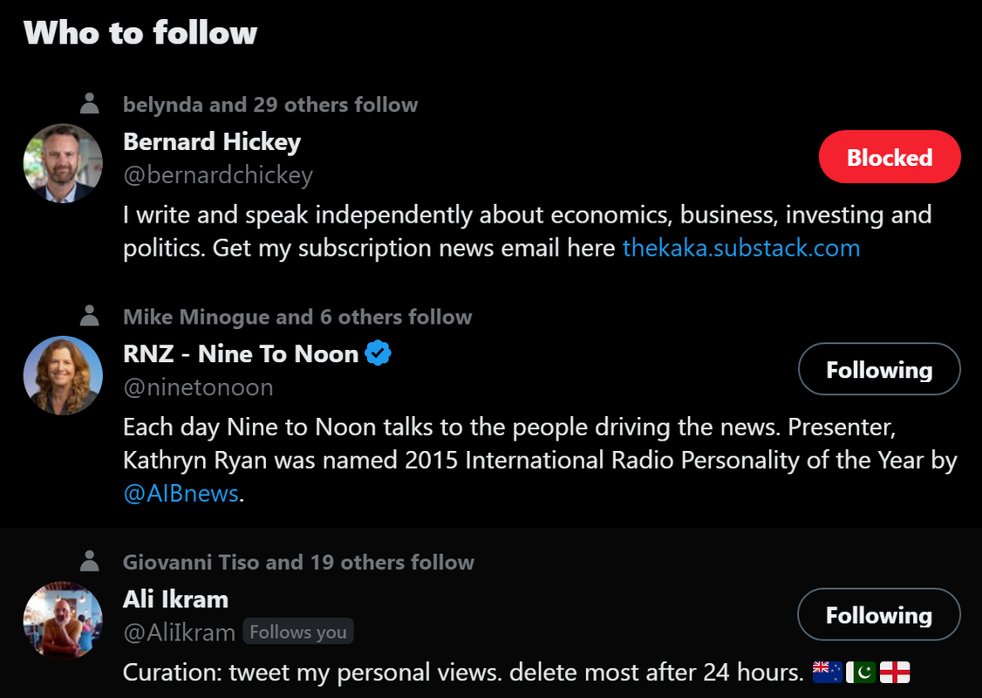Click person icon next to belynda followers
The height and width of the screenshot is (698, 982).
click(89, 105)
